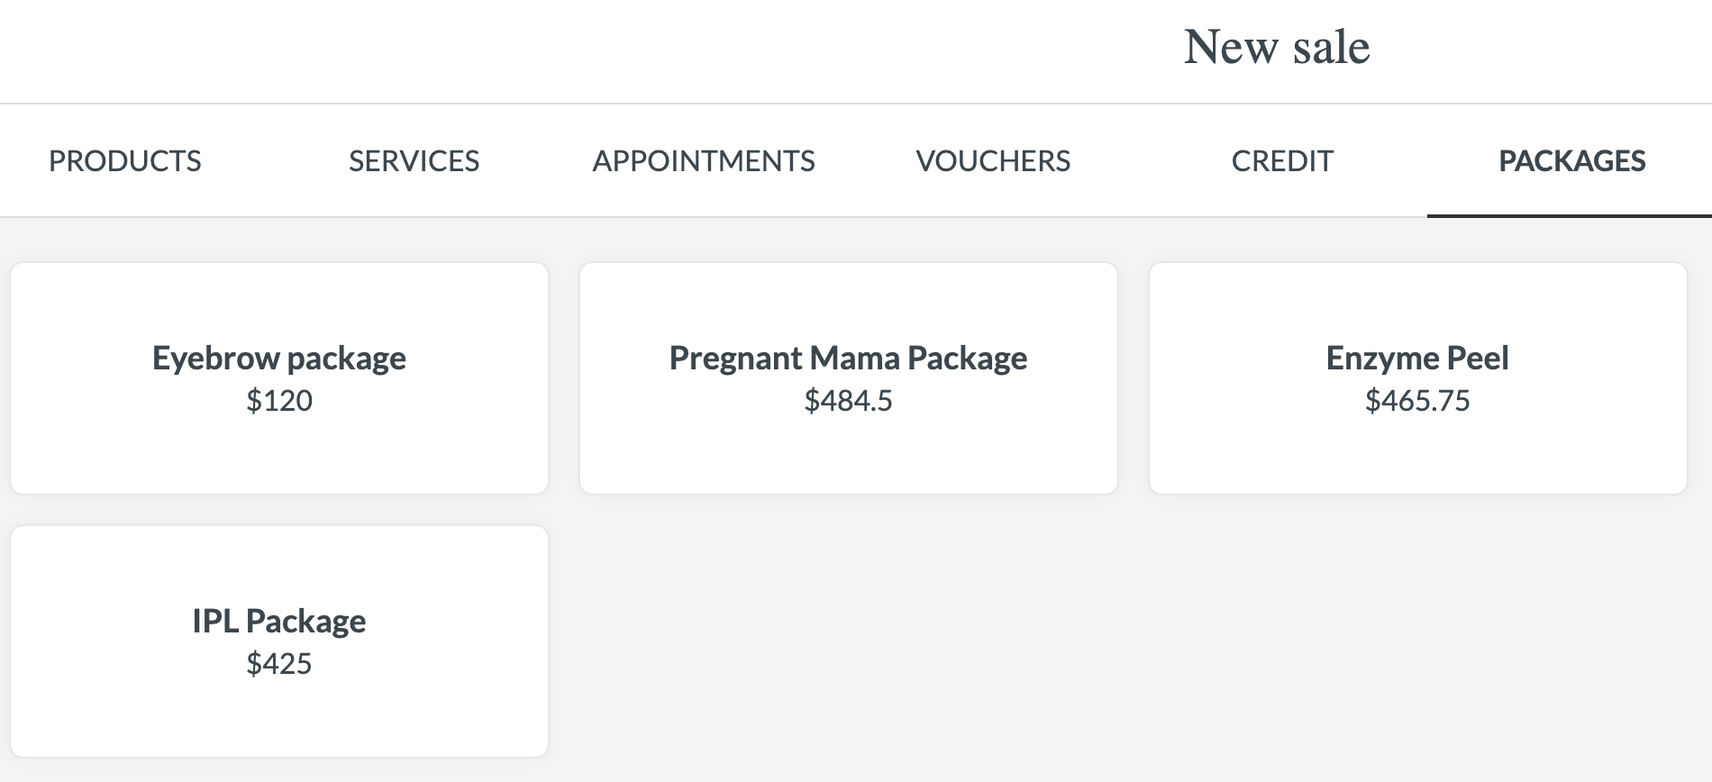This screenshot has height=782, width=1712.
Task: Click the Eyebrow package title text
Action: pos(279,358)
